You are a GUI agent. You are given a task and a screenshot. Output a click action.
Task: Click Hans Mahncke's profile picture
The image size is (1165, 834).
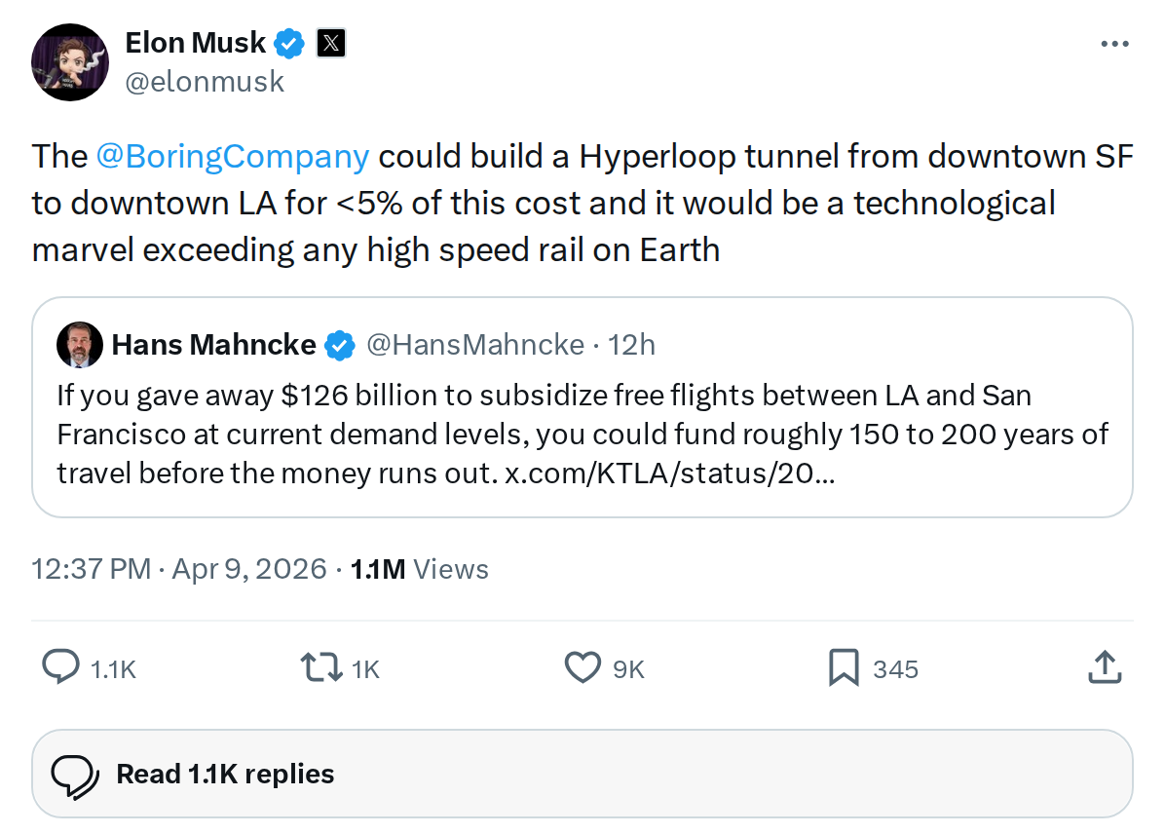pos(79,344)
